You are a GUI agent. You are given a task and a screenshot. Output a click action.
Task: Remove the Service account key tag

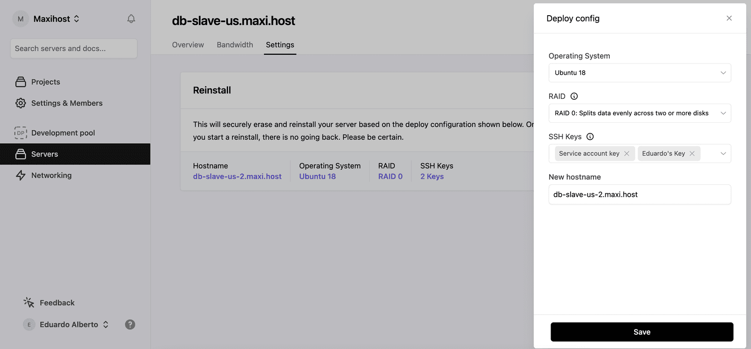tap(626, 153)
